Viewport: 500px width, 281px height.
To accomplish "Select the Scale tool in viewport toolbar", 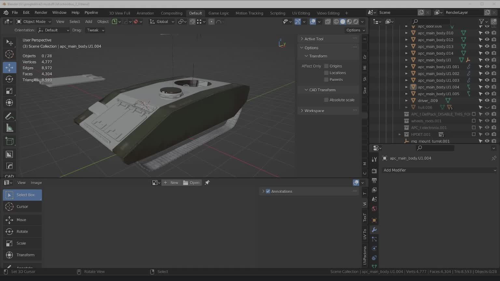I will 9,91.
